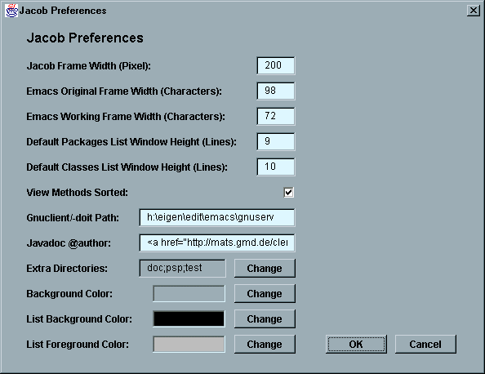Click the Jacob Frame Width field
Image resolution: width=485 pixels, height=374 pixels.
(x=276, y=65)
